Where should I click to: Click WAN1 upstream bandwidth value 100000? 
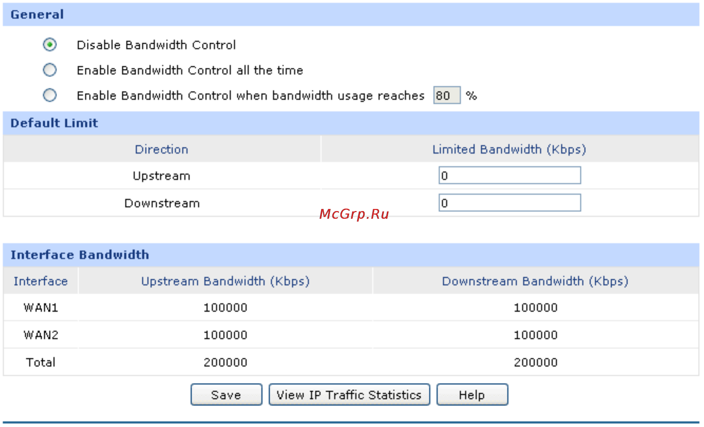(225, 308)
